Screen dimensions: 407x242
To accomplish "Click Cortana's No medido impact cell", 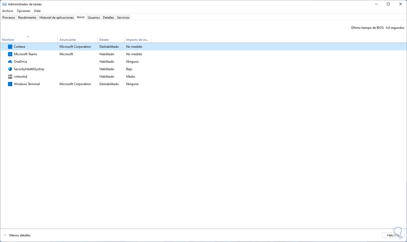I will (134, 47).
